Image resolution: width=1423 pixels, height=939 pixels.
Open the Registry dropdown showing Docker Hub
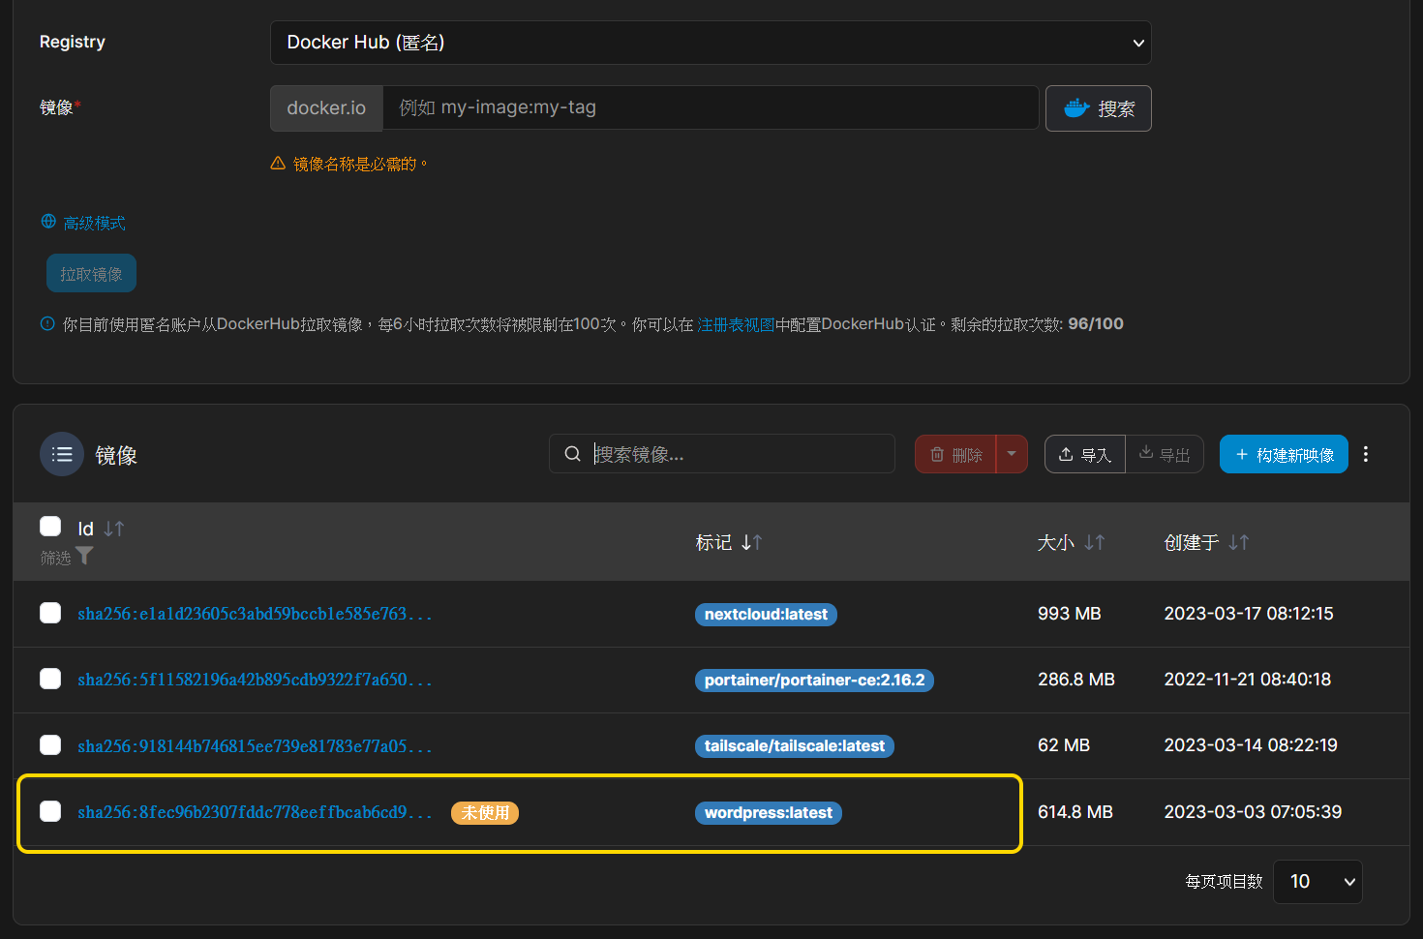point(711,43)
